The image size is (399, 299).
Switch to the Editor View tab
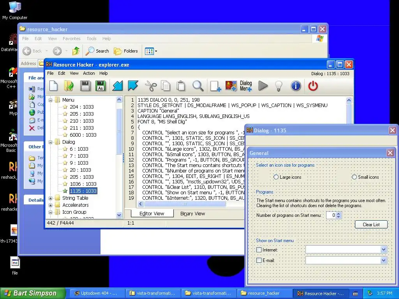(152, 214)
